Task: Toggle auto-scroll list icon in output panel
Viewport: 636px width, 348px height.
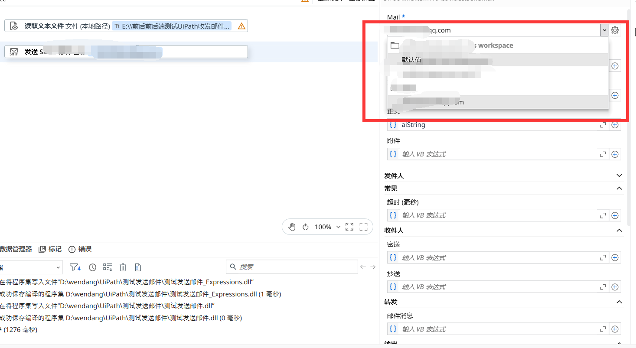Action: pyautogui.click(x=108, y=267)
